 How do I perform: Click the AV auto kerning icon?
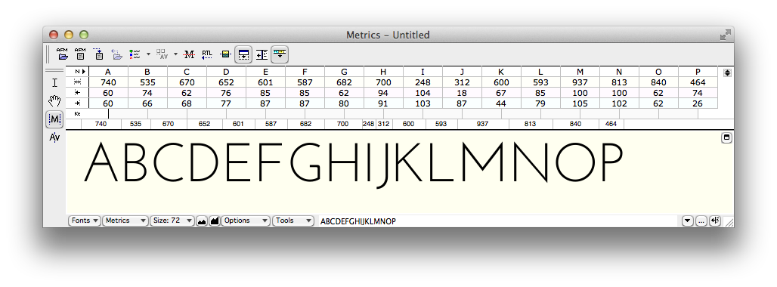[162, 54]
